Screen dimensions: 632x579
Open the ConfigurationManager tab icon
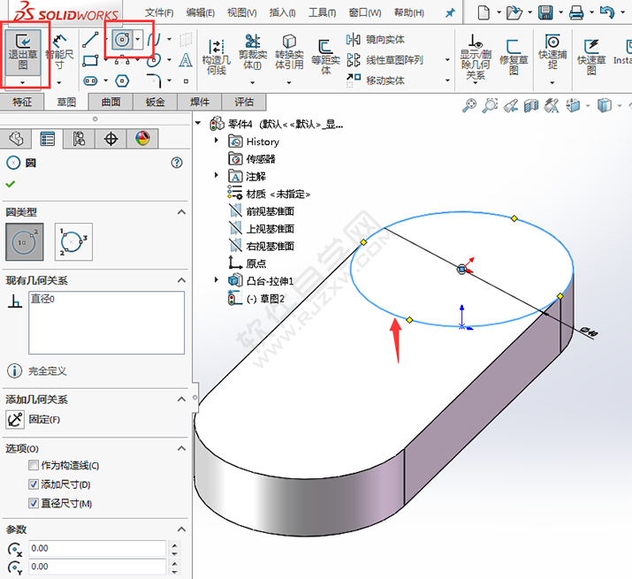(x=79, y=139)
